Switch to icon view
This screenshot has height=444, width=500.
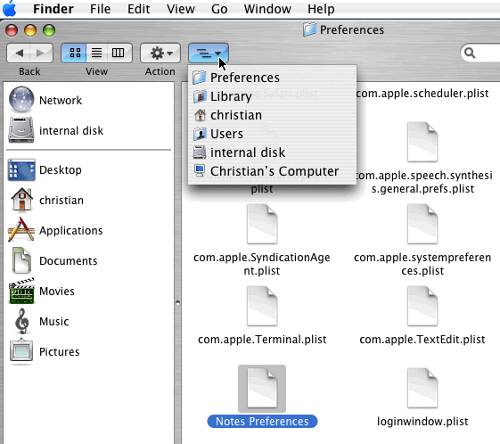[x=74, y=53]
